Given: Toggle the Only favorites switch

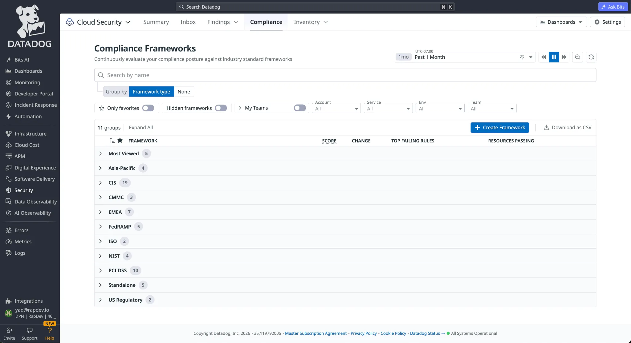Looking at the screenshot, I should pyautogui.click(x=148, y=108).
